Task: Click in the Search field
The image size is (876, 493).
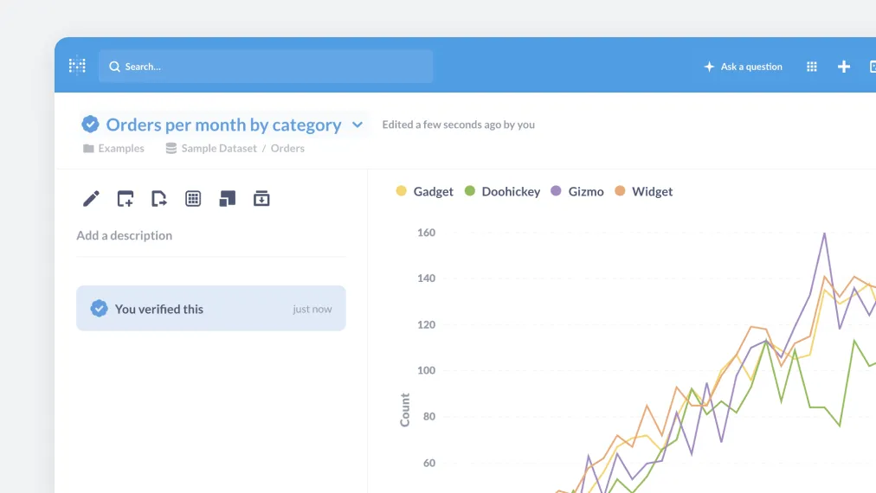Action: (268, 67)
